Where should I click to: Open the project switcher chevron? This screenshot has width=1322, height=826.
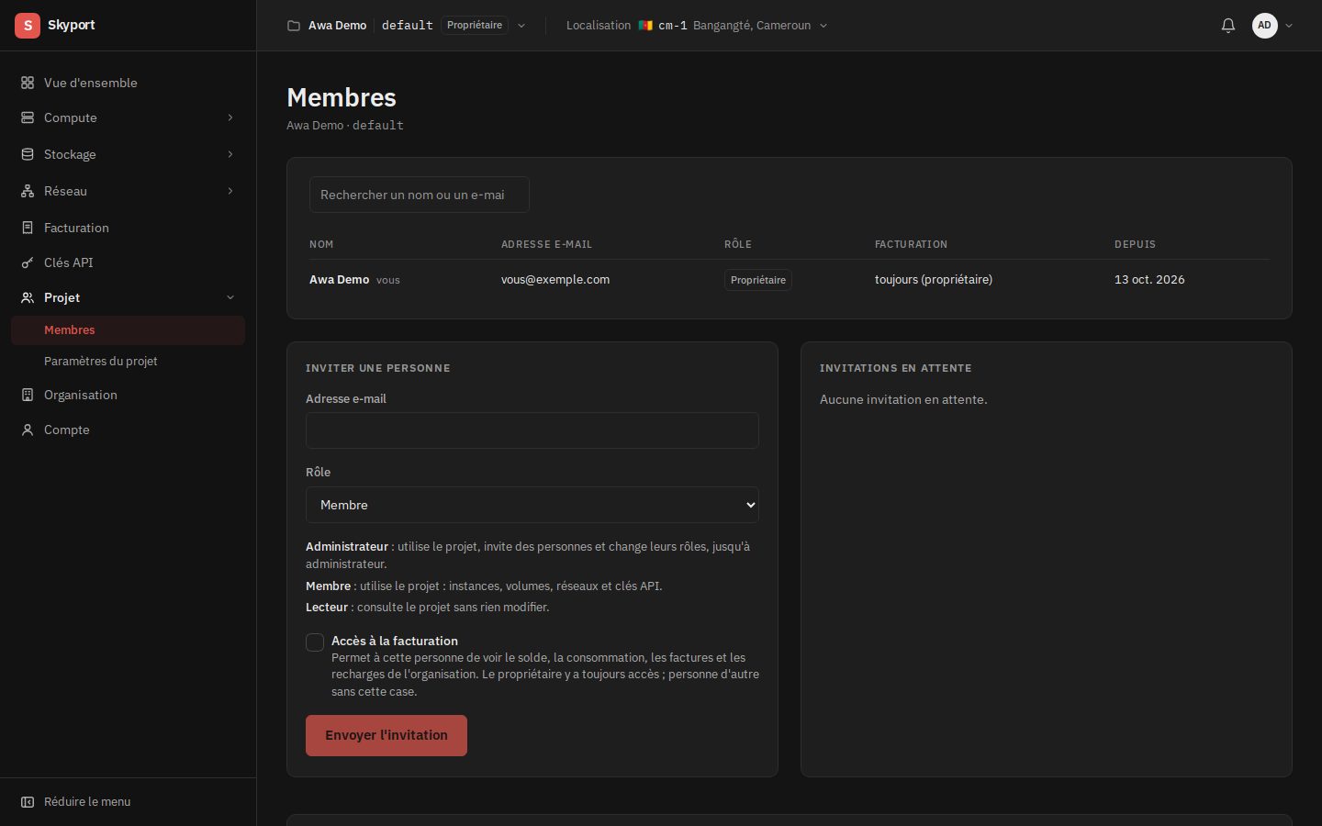(x=521, y=26)
